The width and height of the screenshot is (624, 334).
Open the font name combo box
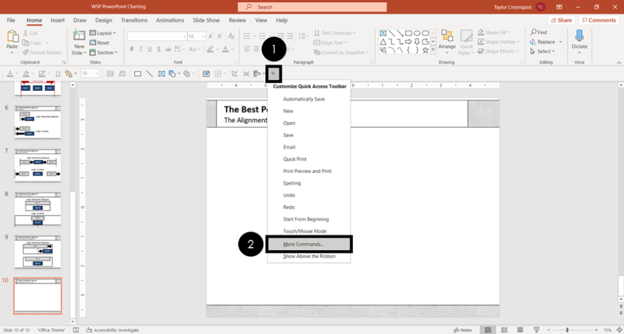[157, 36]
